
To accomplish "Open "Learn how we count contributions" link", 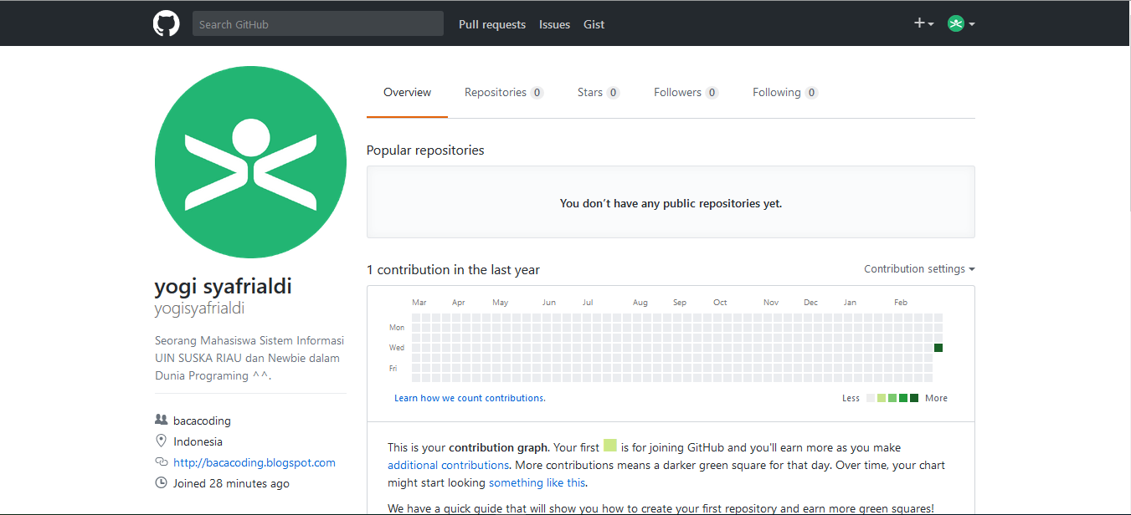I will tap(470, 398).
